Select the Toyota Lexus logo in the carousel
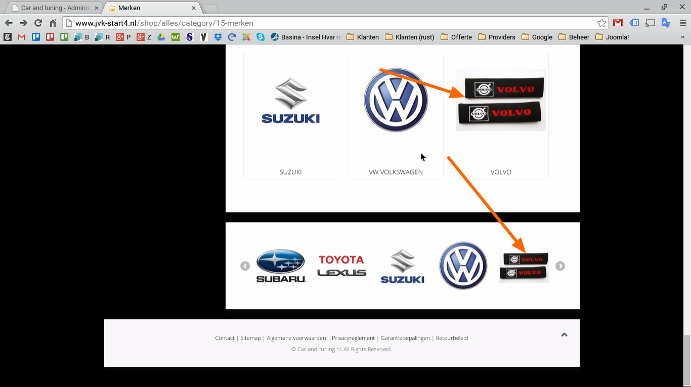Viewport: 691px width, 387px height. pyautogui.click(x=341, y=266)
